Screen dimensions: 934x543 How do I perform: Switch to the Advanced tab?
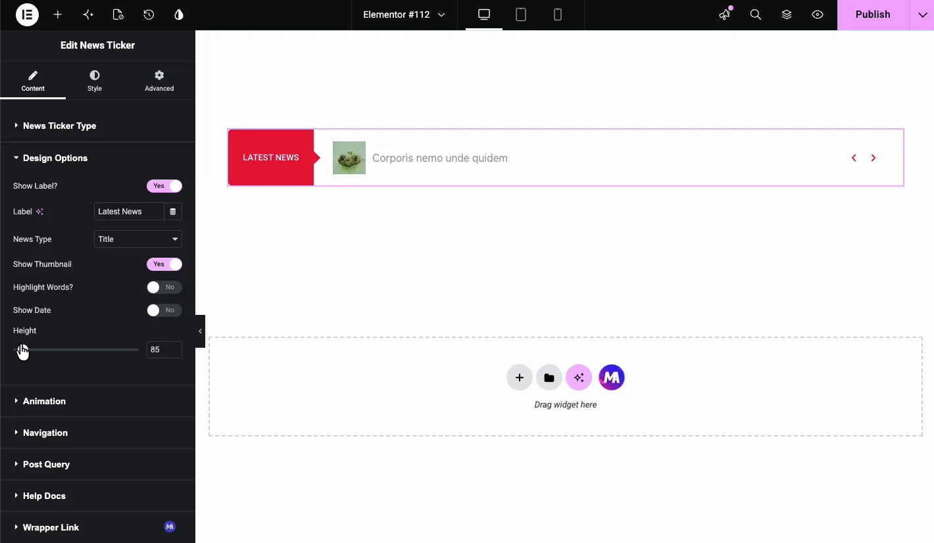coord(159,81)
